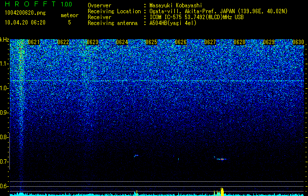Select the Ogata-vill. Akita-Pref. JAPAN location text

click(x=218, y=11)
